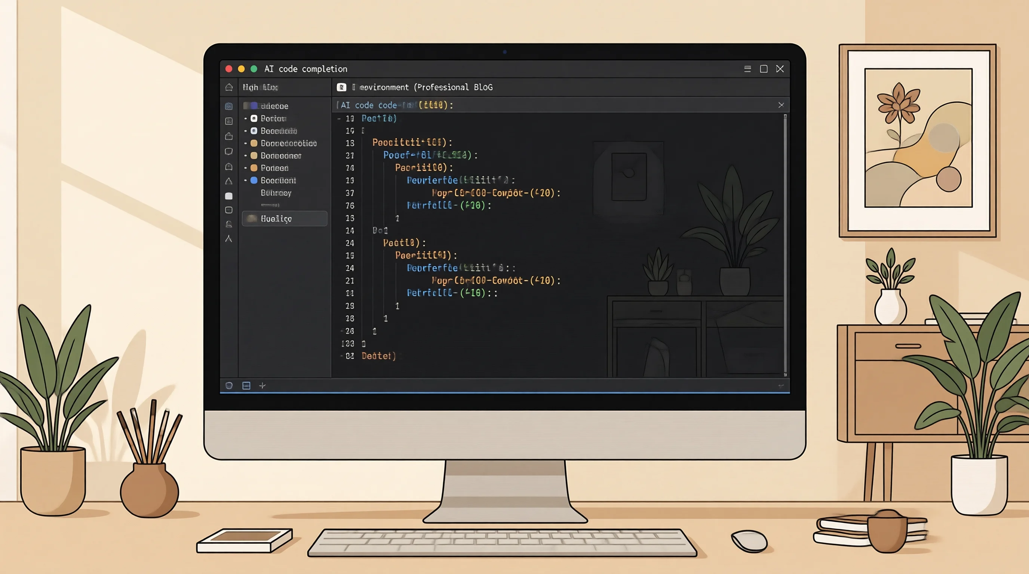Click the round icon in bottom status bar
This screenshot has width=1029, height=574.
click(x=229, y=386)
